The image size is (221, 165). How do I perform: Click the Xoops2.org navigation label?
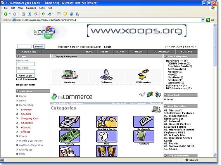[x=29, y=52]
